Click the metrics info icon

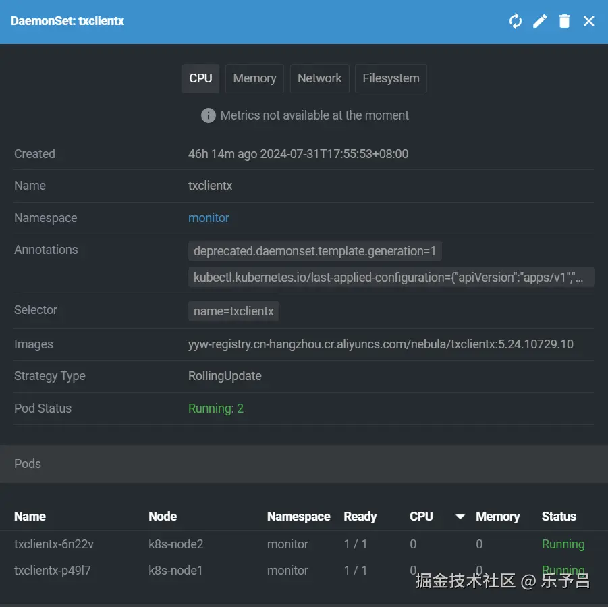[x=209, y=115]
